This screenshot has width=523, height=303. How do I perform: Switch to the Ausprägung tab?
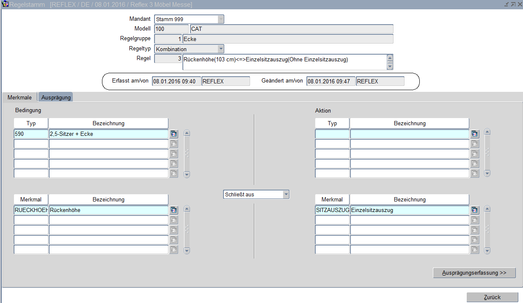(x=56, y=97)
